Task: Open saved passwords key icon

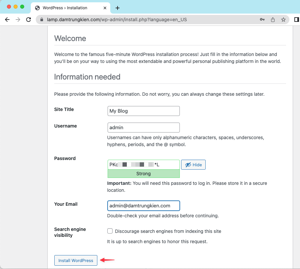Action: pyautogui.click(x=262, y=20)
